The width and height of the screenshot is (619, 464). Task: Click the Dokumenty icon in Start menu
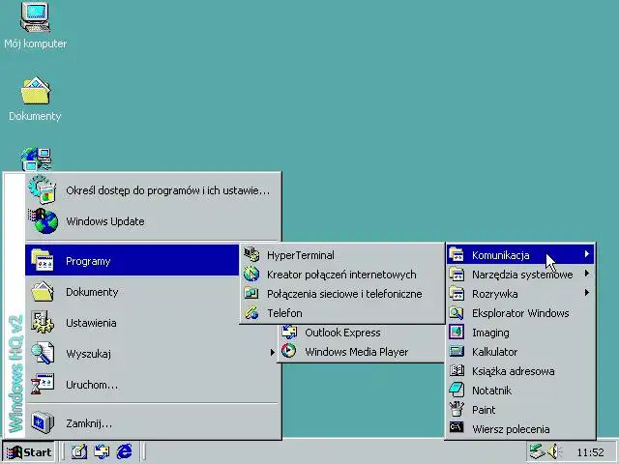pyautogui.click(x=43, y=292)
